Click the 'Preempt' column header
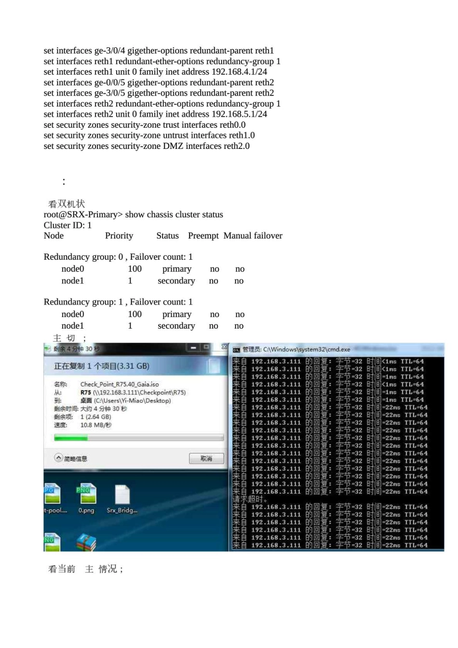Screen dimensions: 458x648 [203, 236]
